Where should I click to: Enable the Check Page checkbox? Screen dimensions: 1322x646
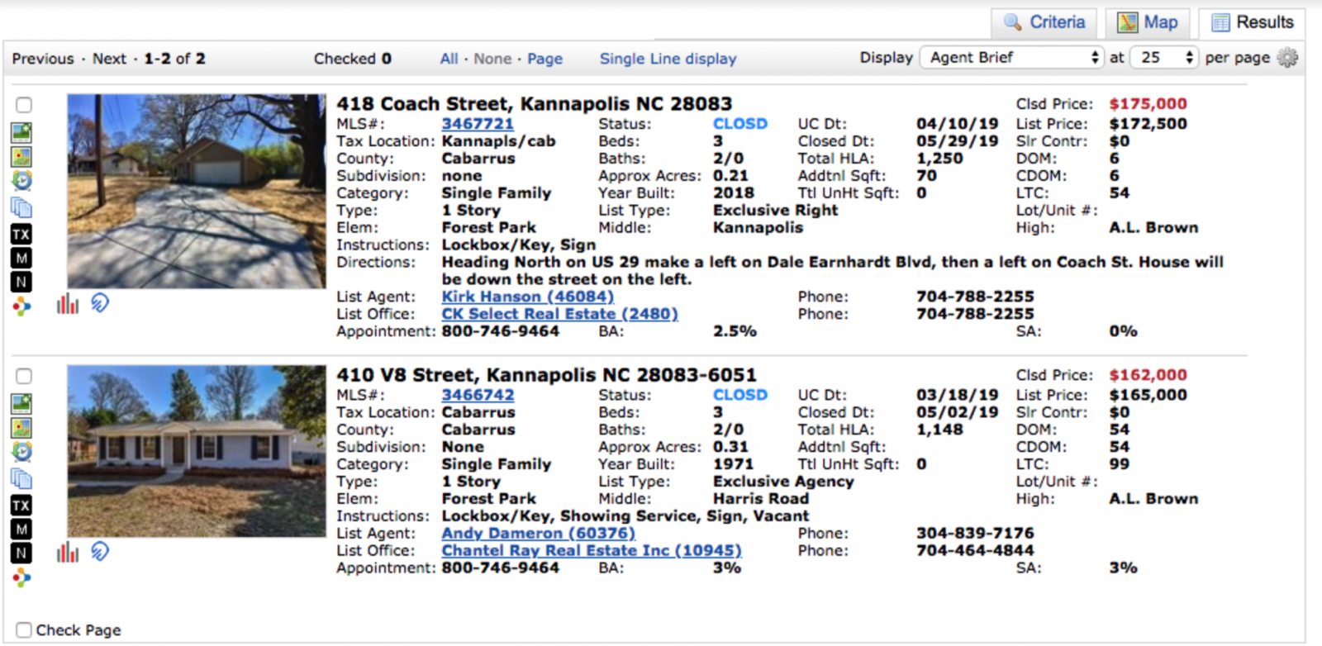[x=24, y=629]
